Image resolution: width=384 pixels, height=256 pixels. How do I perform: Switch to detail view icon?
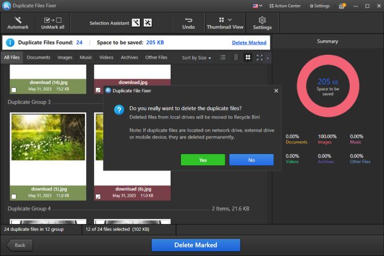pyautogui.click(x=236, y=58)
